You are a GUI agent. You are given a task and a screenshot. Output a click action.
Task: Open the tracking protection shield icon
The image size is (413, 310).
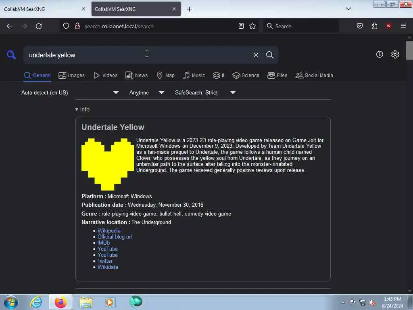coord(66,26)
